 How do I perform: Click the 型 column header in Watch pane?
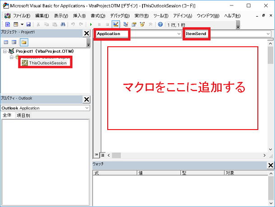pyautogui.click(x=202, y=173)
